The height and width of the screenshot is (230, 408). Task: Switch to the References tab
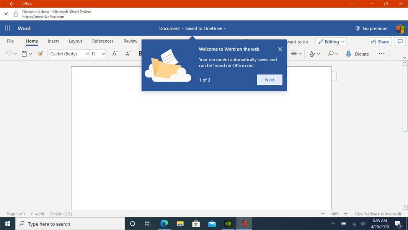(x=103, y=41)
